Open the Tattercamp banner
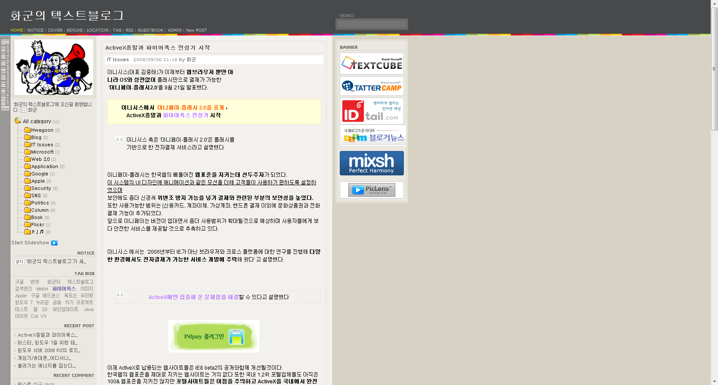 coord(372,86)
